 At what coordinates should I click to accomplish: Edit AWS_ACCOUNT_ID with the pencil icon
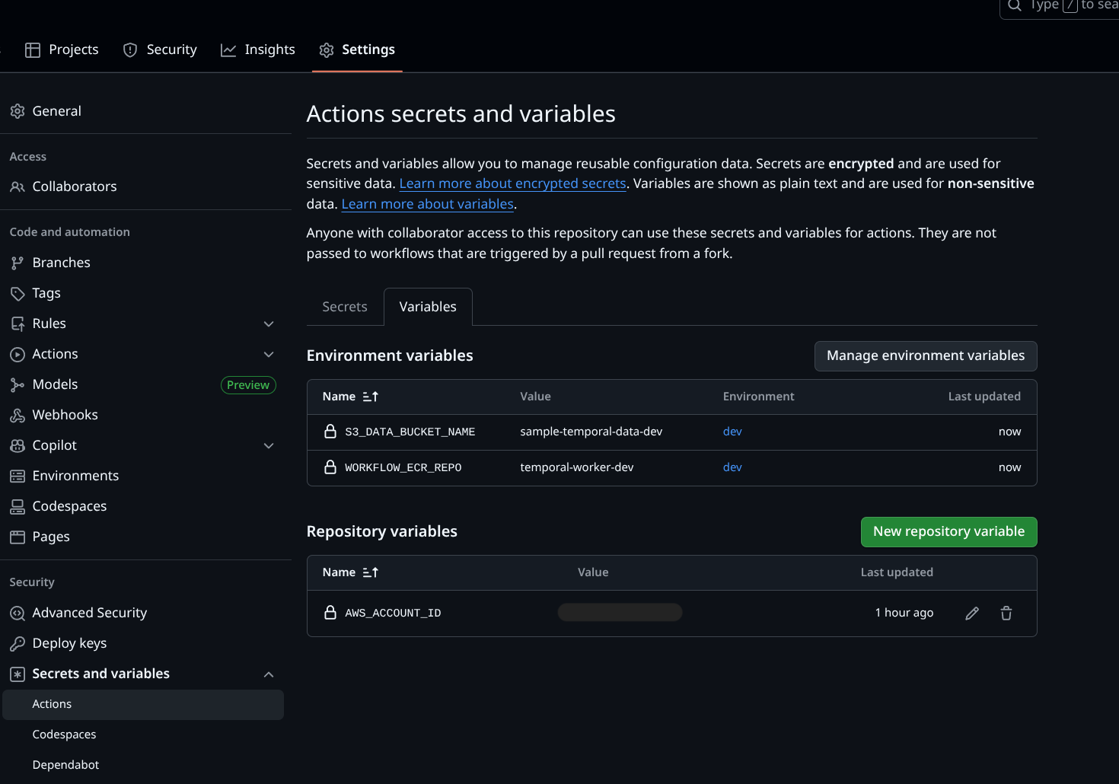[x=971, y=612]
